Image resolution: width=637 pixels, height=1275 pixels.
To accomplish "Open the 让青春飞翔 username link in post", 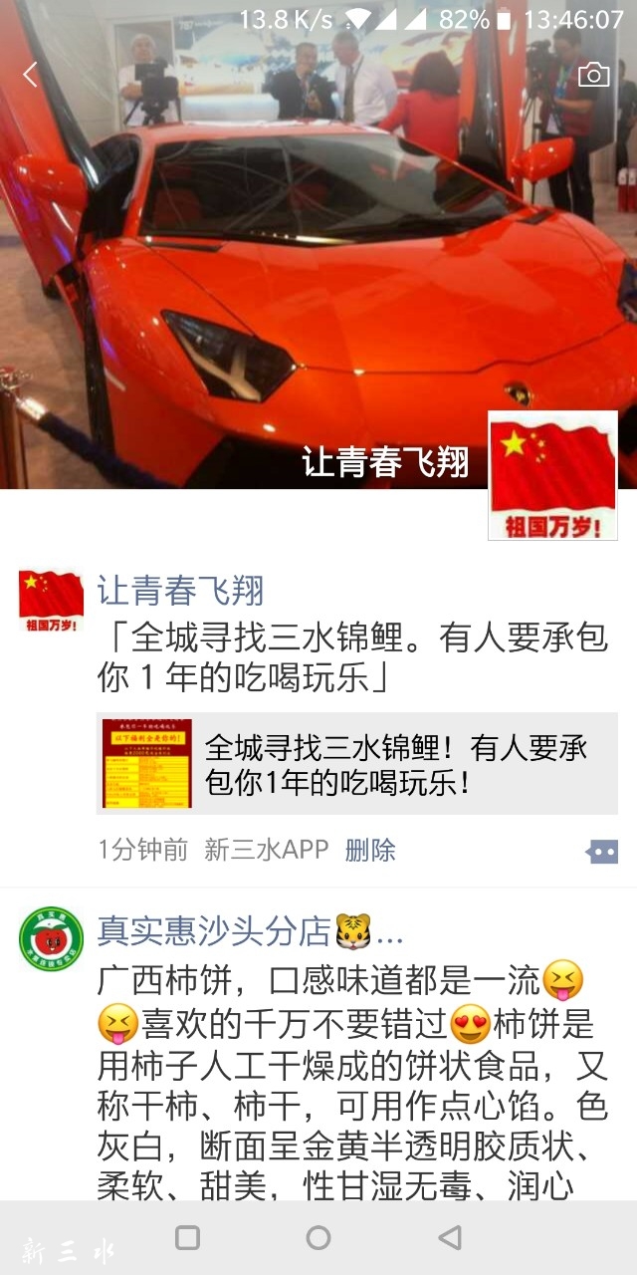I will click(181, 591).
